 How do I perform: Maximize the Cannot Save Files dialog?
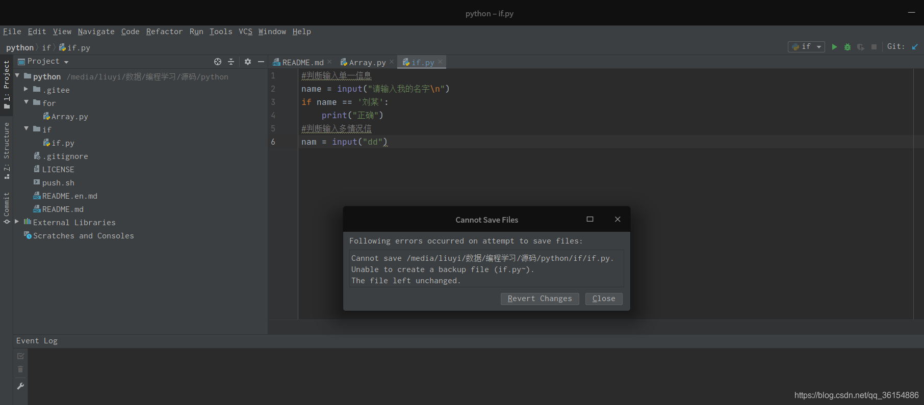click(x=590, y=219)
